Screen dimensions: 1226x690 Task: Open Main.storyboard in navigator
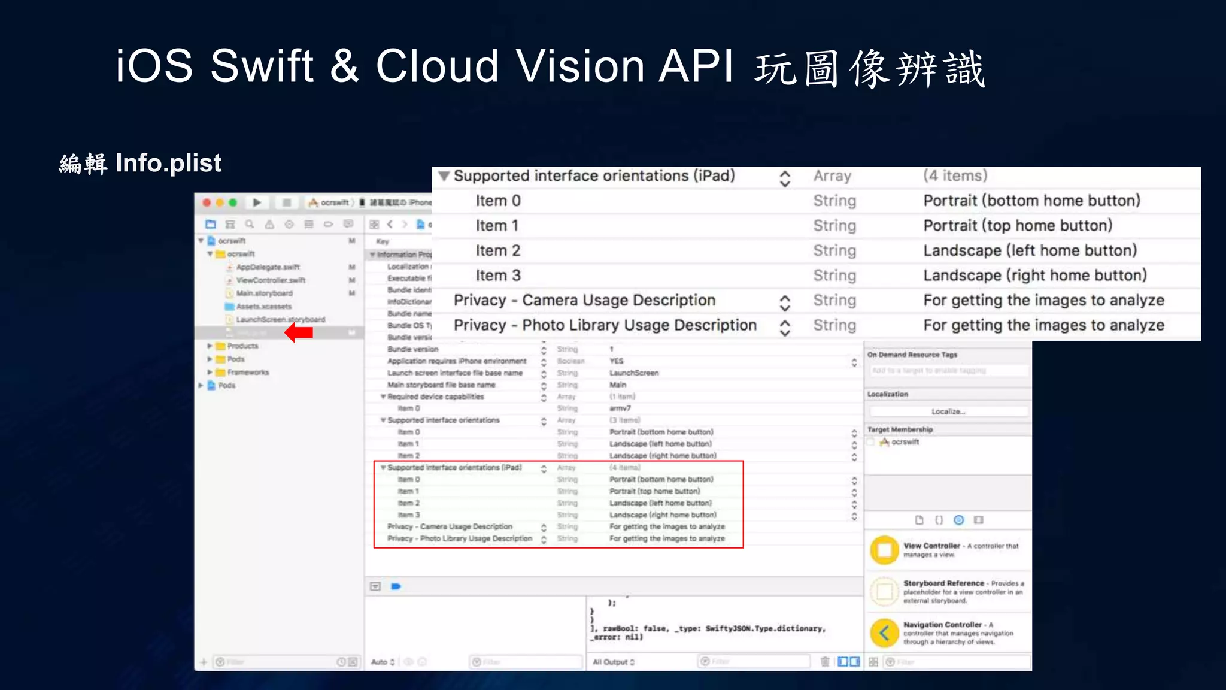pos(264,293)
